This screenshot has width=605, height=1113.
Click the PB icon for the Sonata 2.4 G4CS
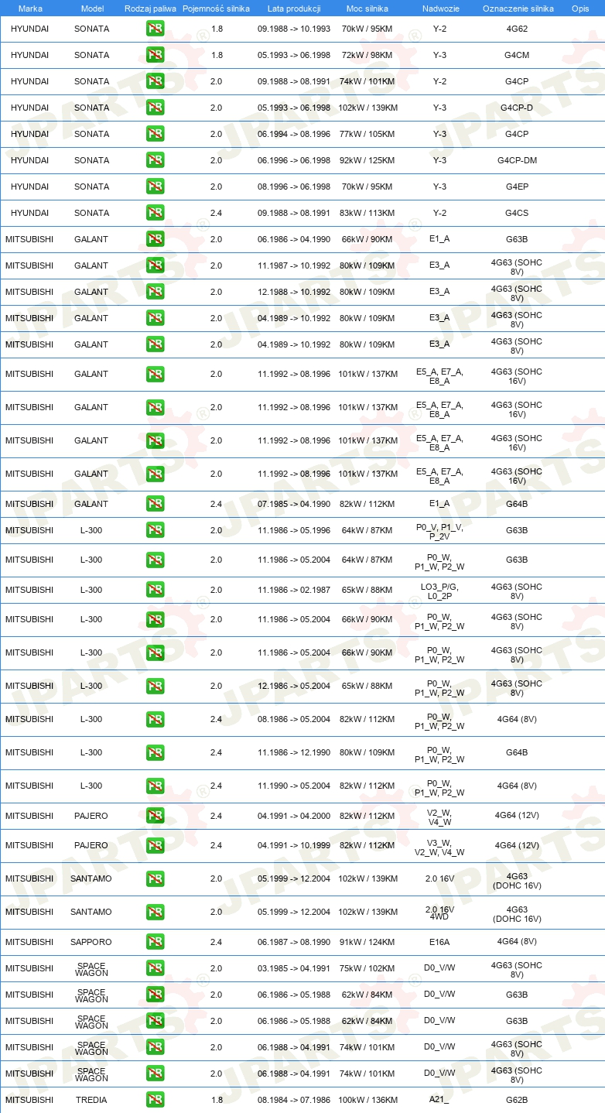click(x=155, y=213)
